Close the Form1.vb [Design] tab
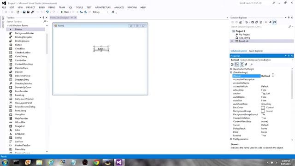Screen dimensions: 295x166 pyautogui.click(x=75, y=18)
